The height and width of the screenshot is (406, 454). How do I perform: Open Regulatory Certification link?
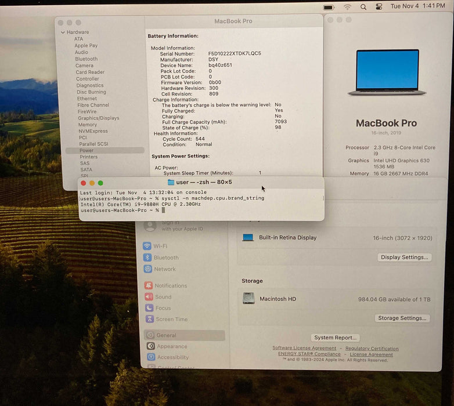(372, 349)
